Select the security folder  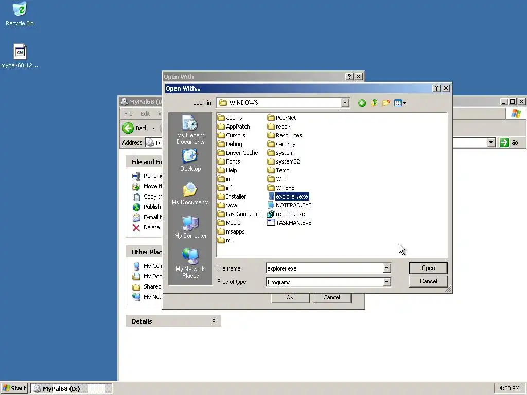point(282,144)
